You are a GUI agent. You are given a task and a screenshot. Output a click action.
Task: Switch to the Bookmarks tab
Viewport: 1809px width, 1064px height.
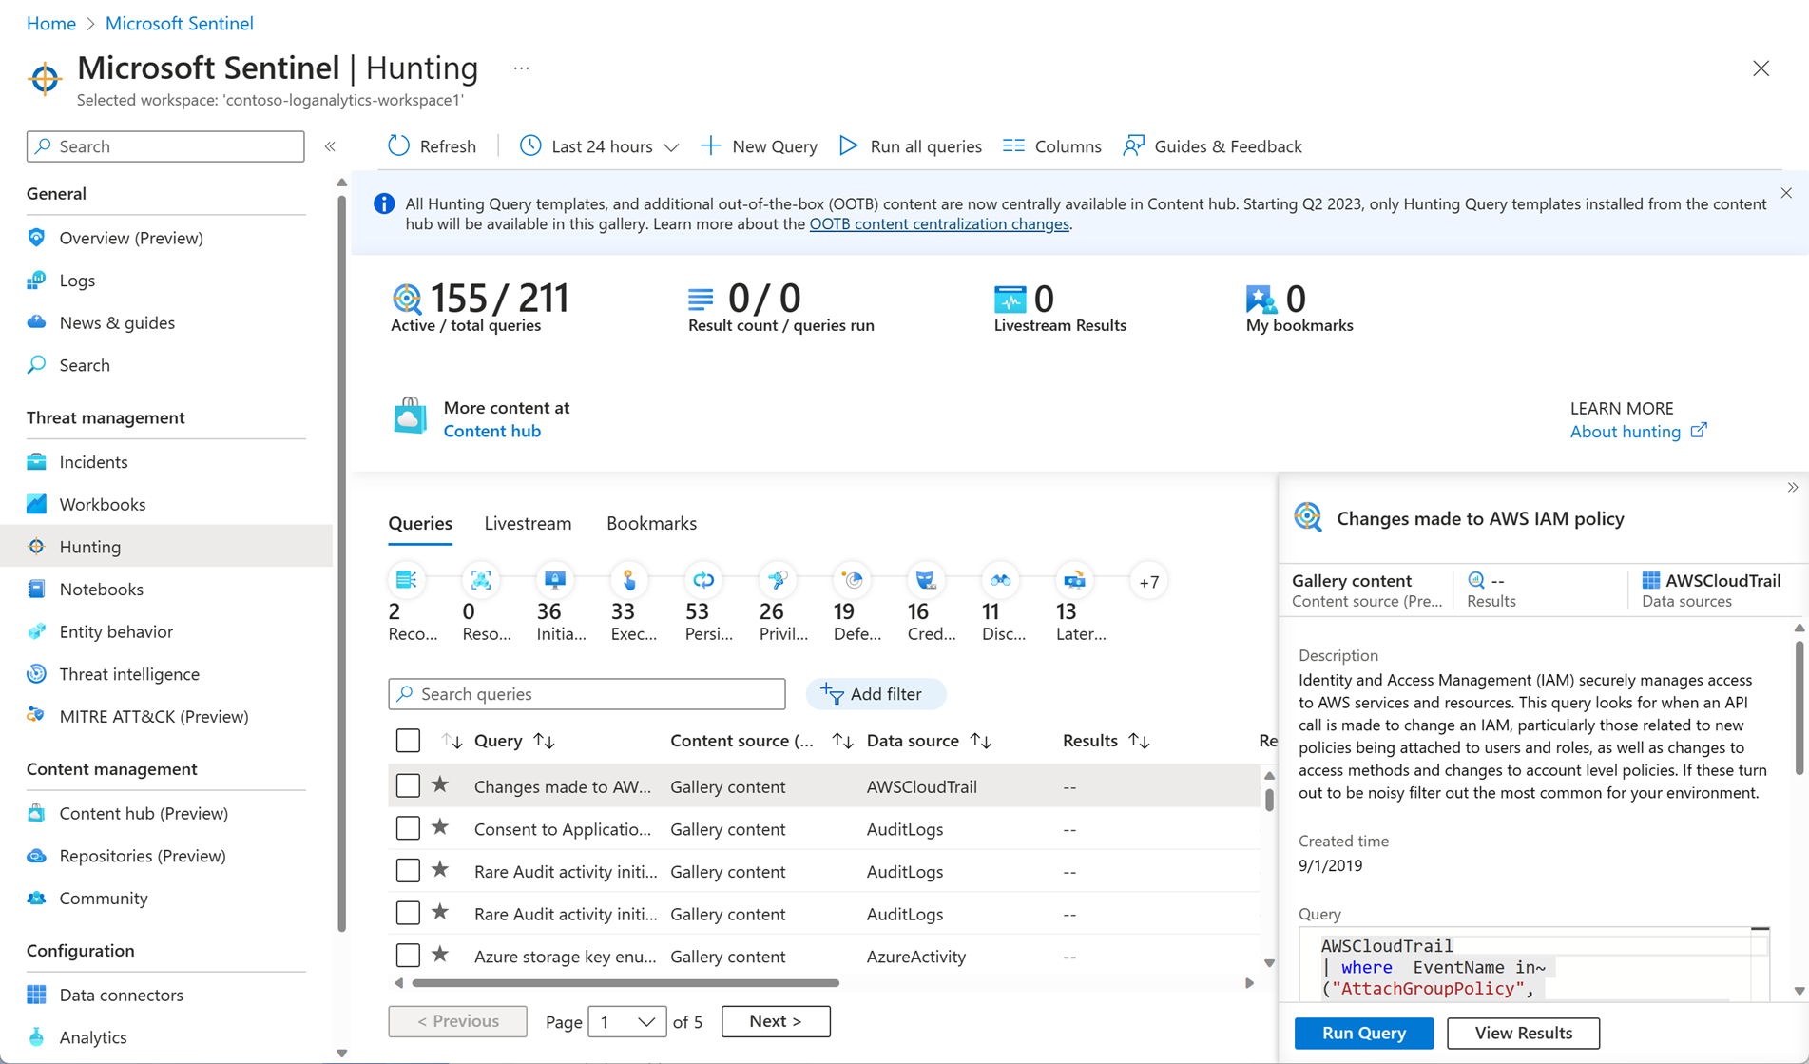click(651, 523)
